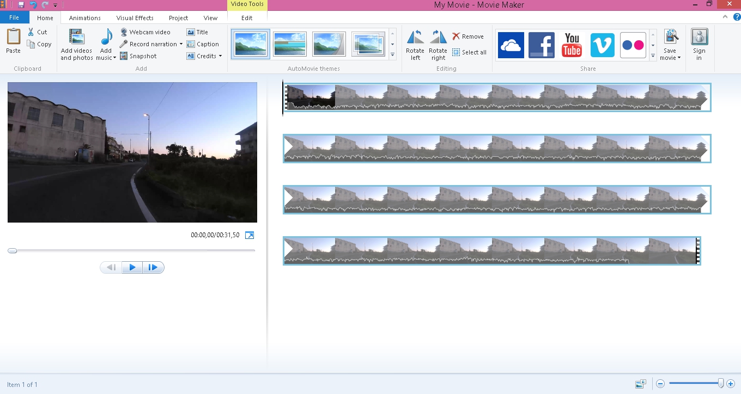Take a Snapshot of the preview
This screenshot has height=394, width=741.
[138, 56]
